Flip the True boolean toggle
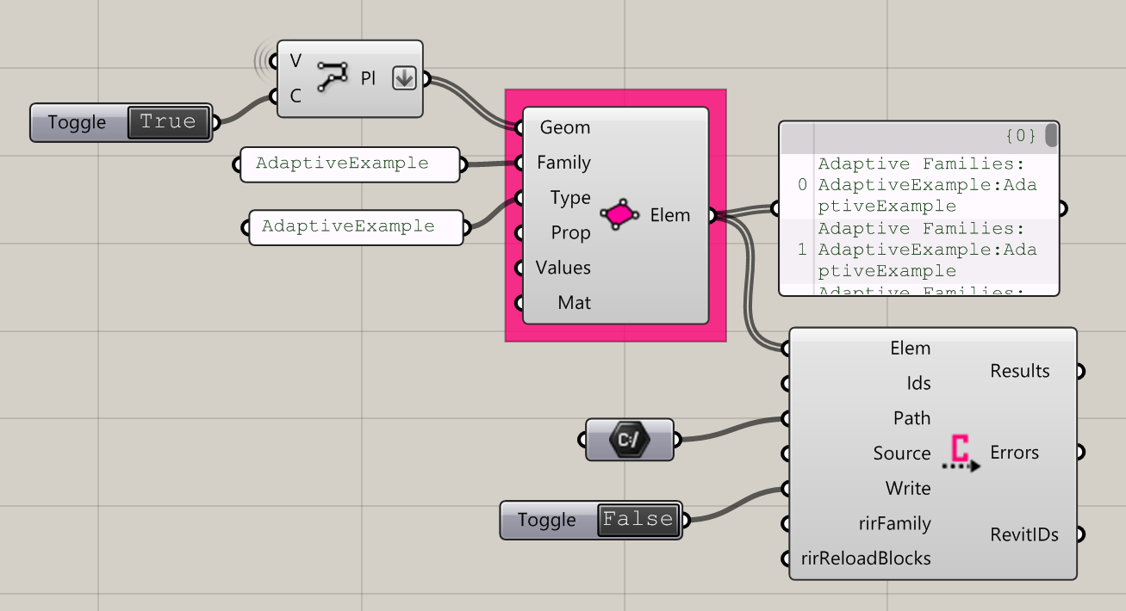 coord(169,122)
